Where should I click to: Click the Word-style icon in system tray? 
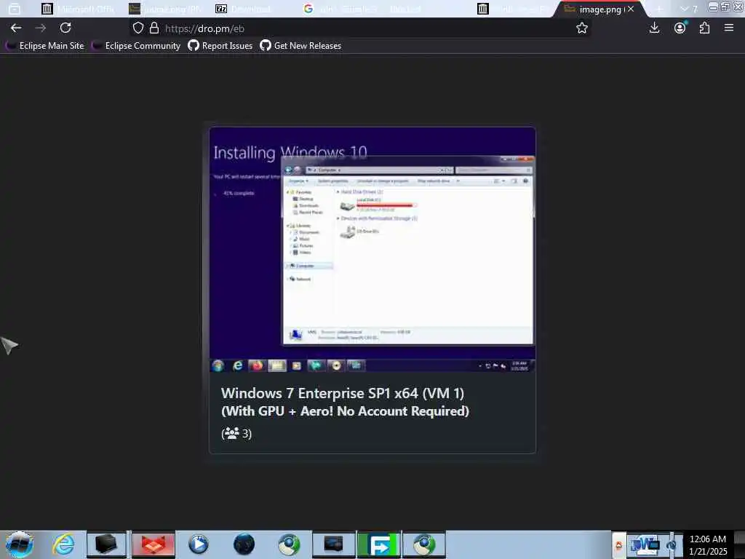click(644, 544)
